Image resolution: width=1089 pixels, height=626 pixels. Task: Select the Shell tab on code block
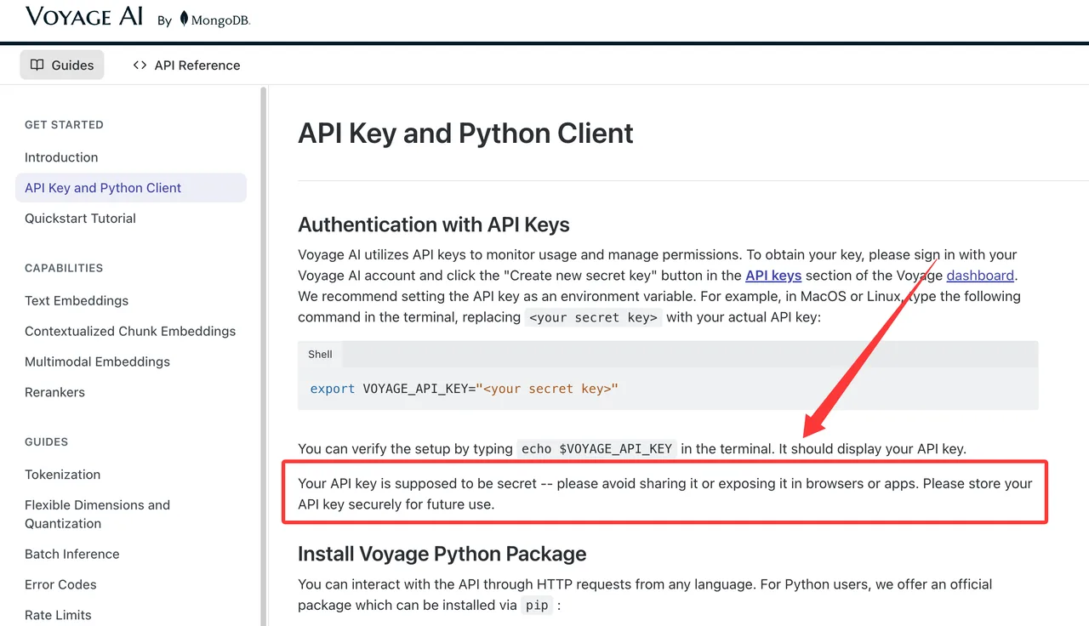click(320, 355)
